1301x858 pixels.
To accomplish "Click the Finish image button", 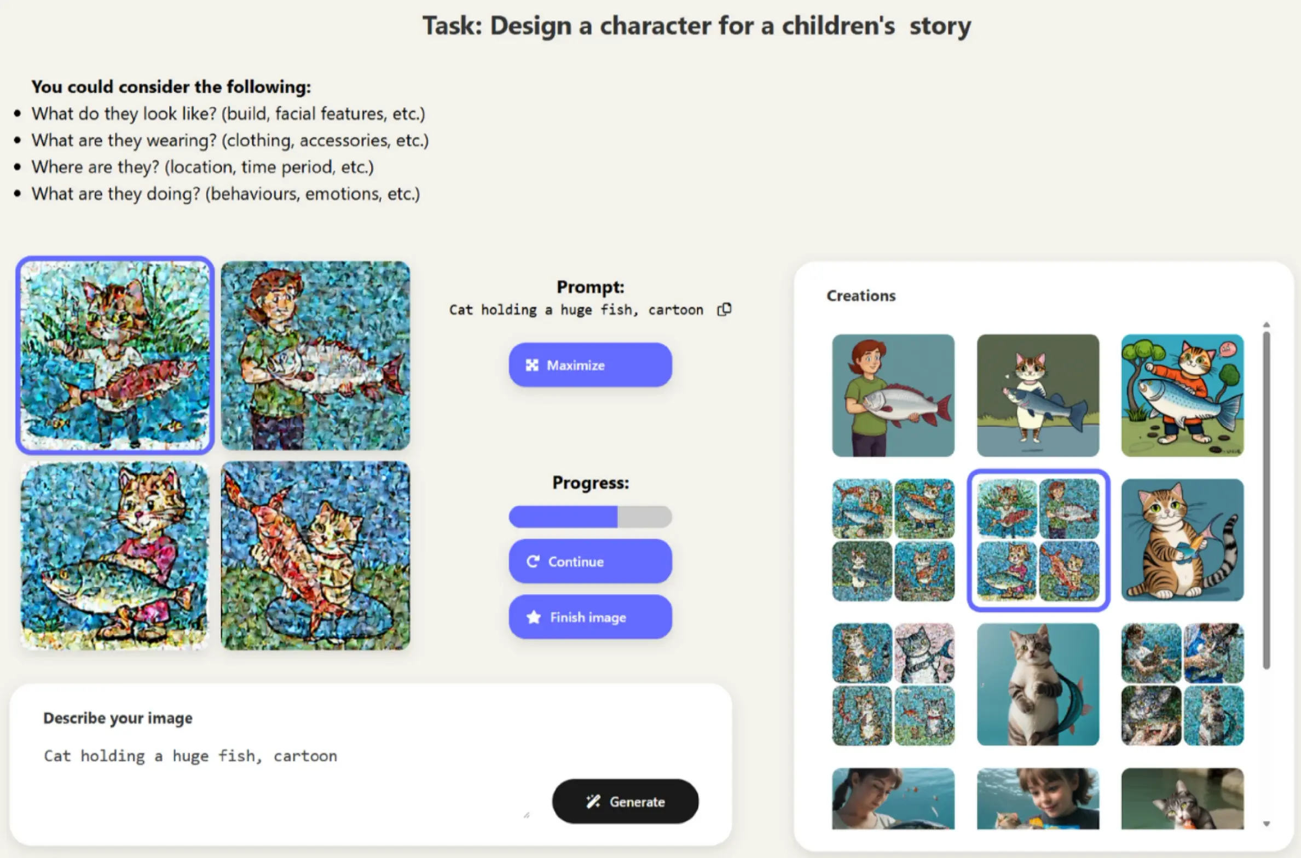I will [590, 617].
